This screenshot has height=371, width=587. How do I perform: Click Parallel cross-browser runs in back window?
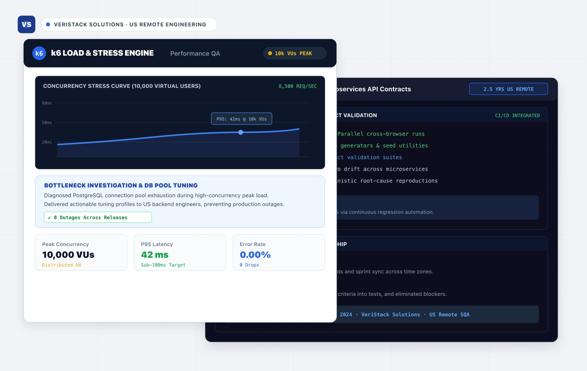coord(381,134)
